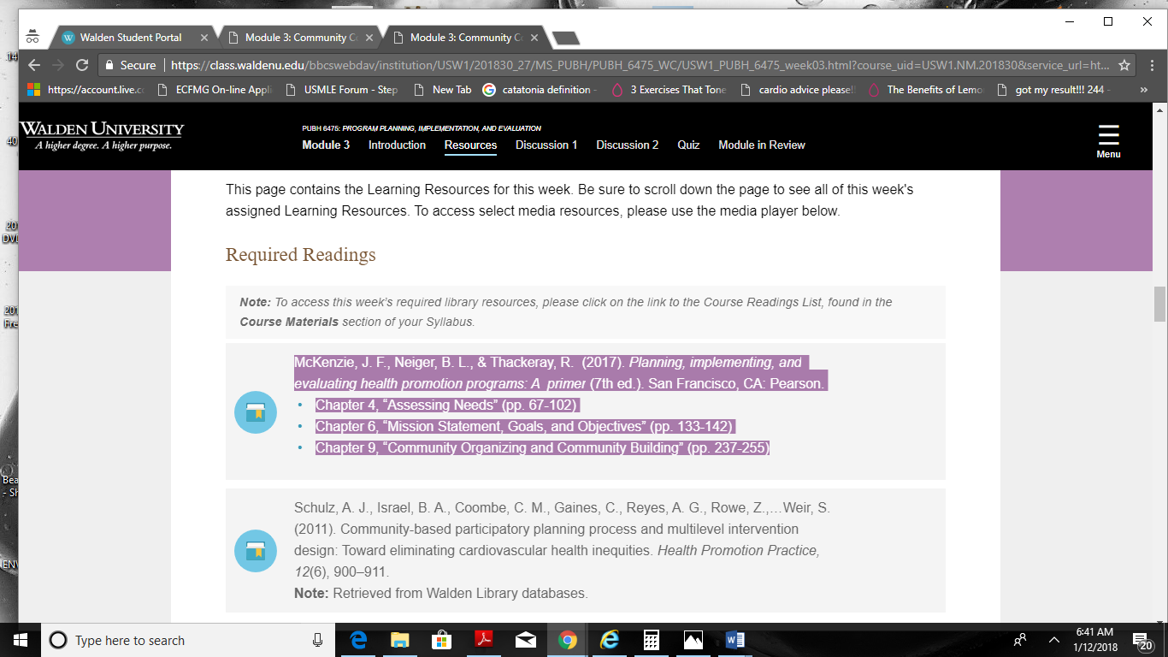1168x657 pixels.
Task: Open Adobe Acrobat Reader from the taskbar
Action: click(x=483, y=640)
